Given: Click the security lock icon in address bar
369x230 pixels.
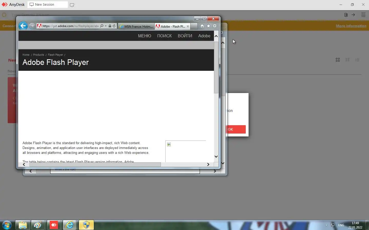Looking at the screenshot, I should 110,26.
